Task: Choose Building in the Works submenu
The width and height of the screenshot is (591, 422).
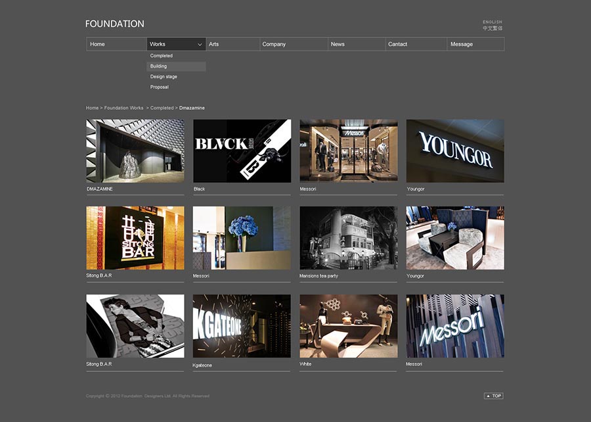Action: point(176,66)
